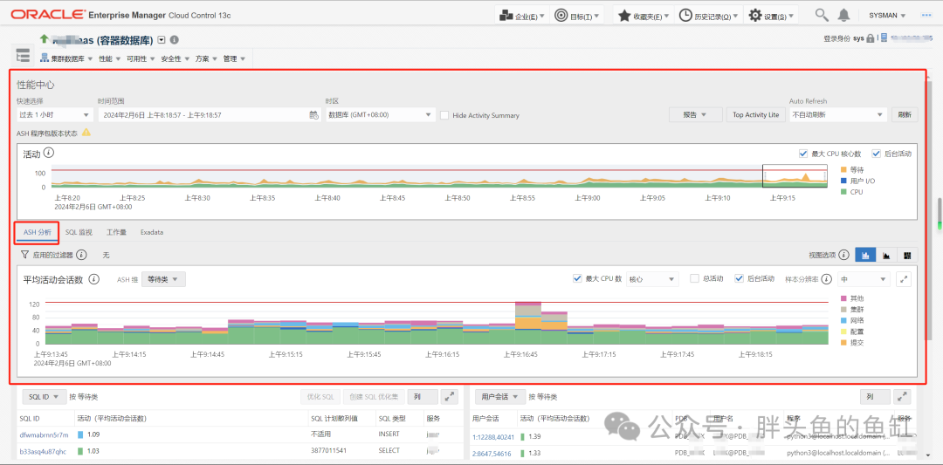Toggle 后台活动 checkbox in sessions chart
This screenshot has width=943, height=465.
pos(740,279)
